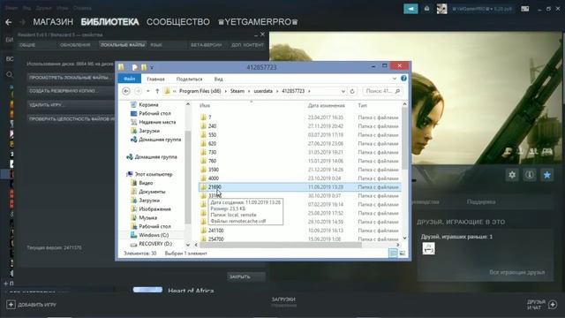Select БЕТА-ВЕРСИИ tab in properties window
Image resolution: width=565 pixels, height=318 pixels.
pyautogui.click(x=206, y=45)
